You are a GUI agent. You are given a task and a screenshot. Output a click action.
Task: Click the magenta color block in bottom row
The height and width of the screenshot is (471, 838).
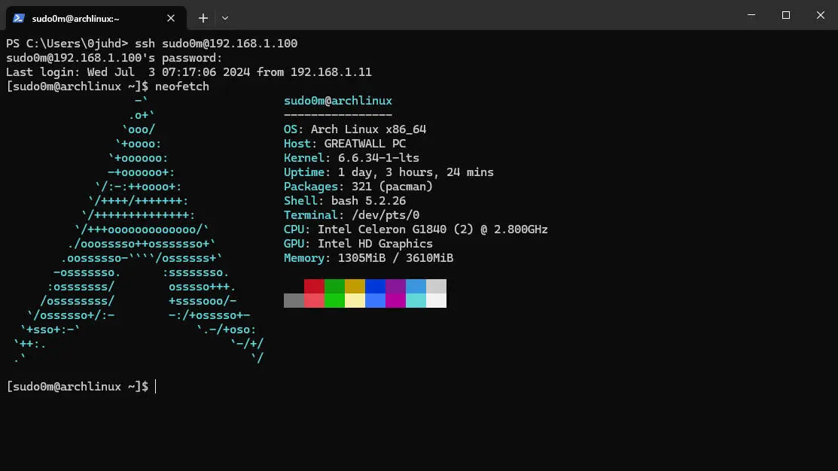click(x=395, y=301)
